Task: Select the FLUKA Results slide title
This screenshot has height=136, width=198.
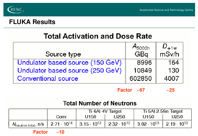Action: click(x=32, y=22)
